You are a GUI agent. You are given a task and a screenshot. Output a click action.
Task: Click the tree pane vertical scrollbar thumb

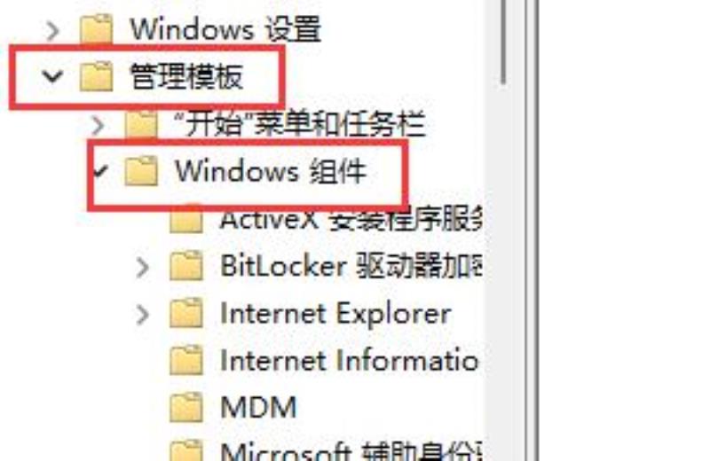(503, 42)
